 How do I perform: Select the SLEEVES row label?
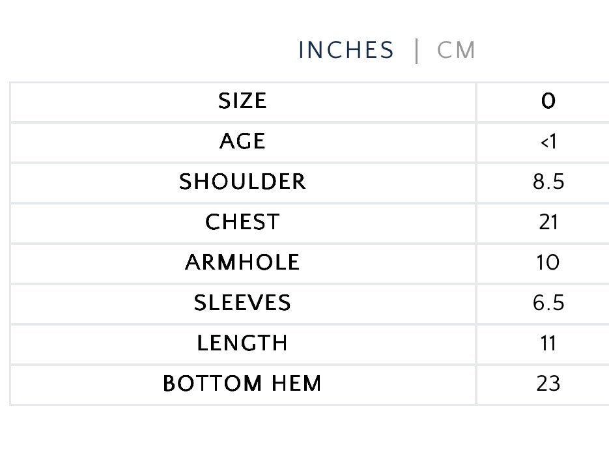(x=242, y=303)
